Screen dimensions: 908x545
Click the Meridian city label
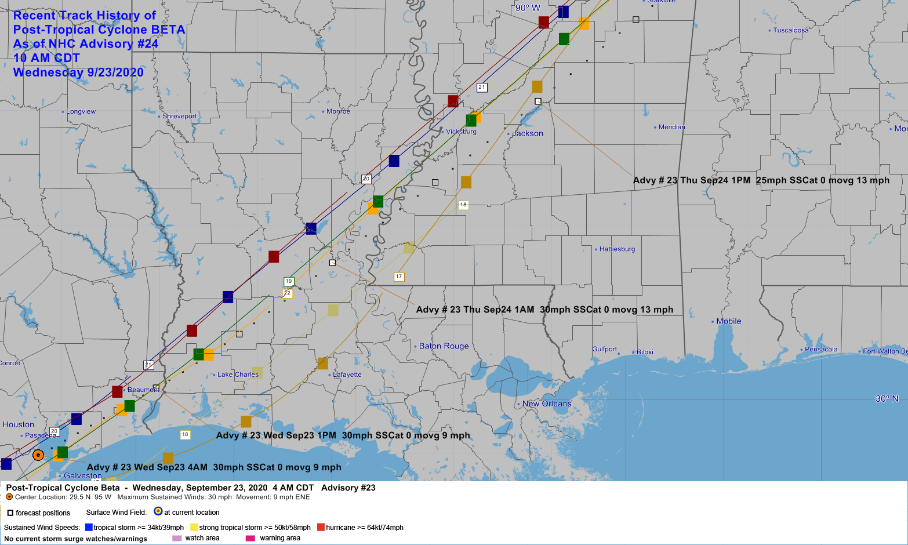pyautogui.click(x=672, y=127)
